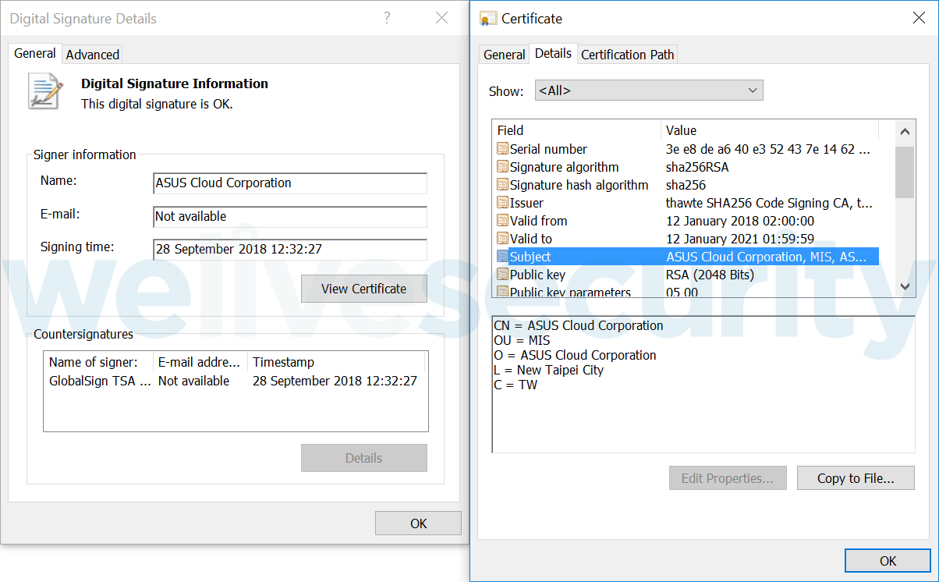Open the Certification Path tab

click(x=627, y=54)
